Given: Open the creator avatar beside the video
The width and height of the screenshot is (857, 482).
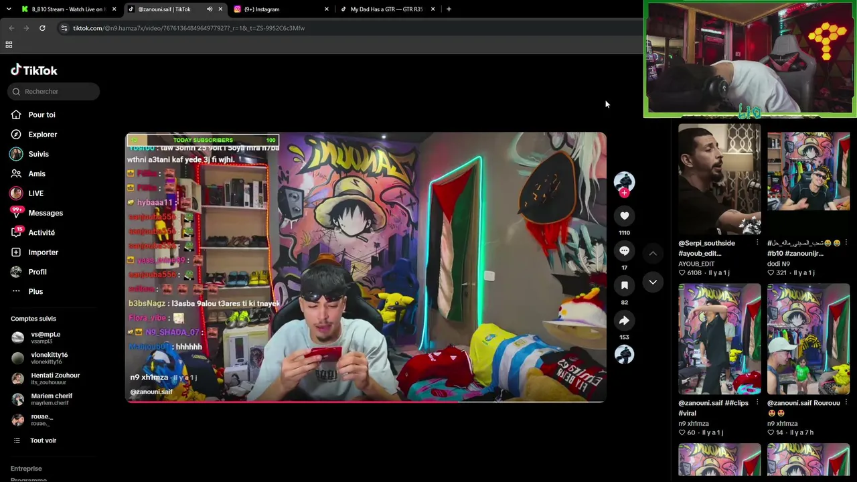Looking at the screenshot, I should pyautogui.click(x=624, y=181).
